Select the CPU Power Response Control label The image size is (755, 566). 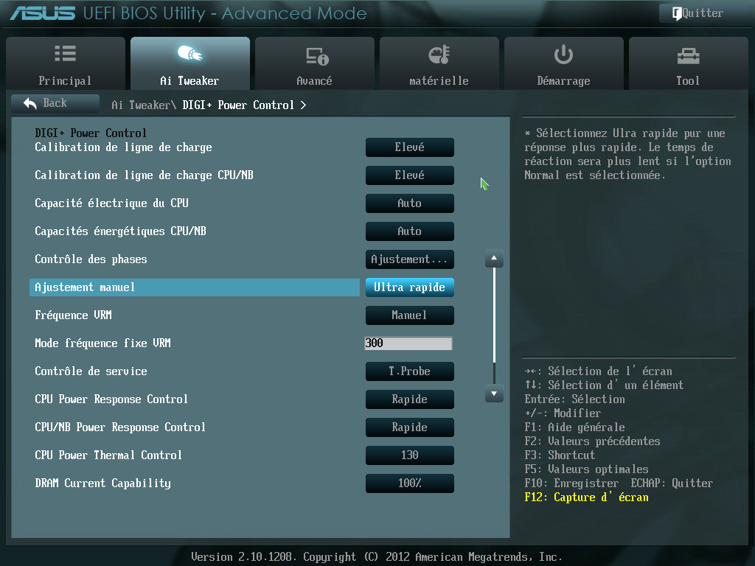pyautogui.click(x=111, y=399)
